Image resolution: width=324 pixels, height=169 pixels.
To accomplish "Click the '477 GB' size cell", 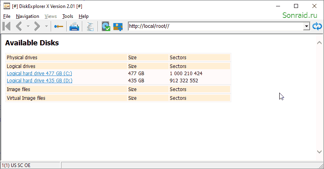I will click(136, 74).
